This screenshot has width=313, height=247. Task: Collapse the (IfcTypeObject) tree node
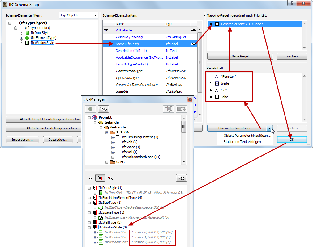(x=10, y=23)
